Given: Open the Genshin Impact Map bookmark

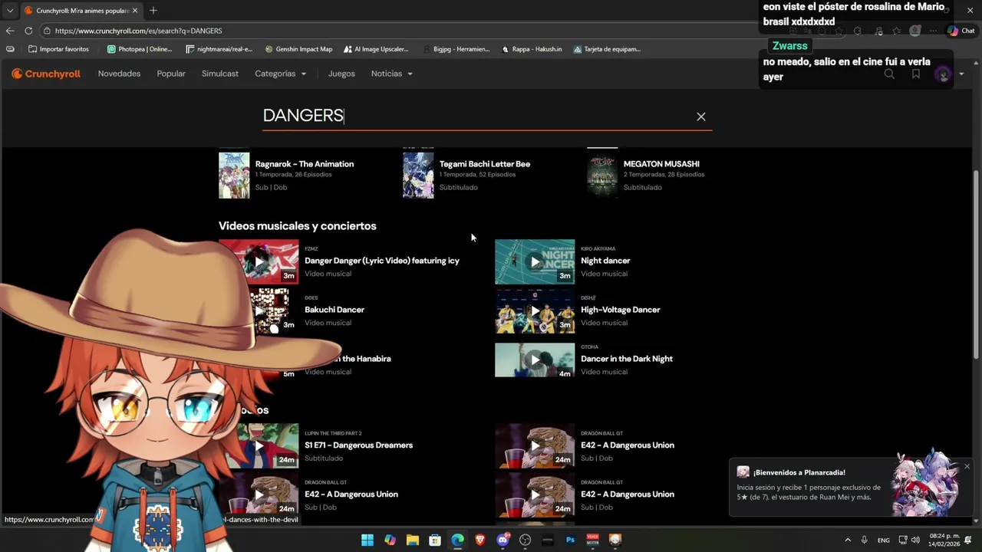Looking at the screenshot, I should [298, 49].
